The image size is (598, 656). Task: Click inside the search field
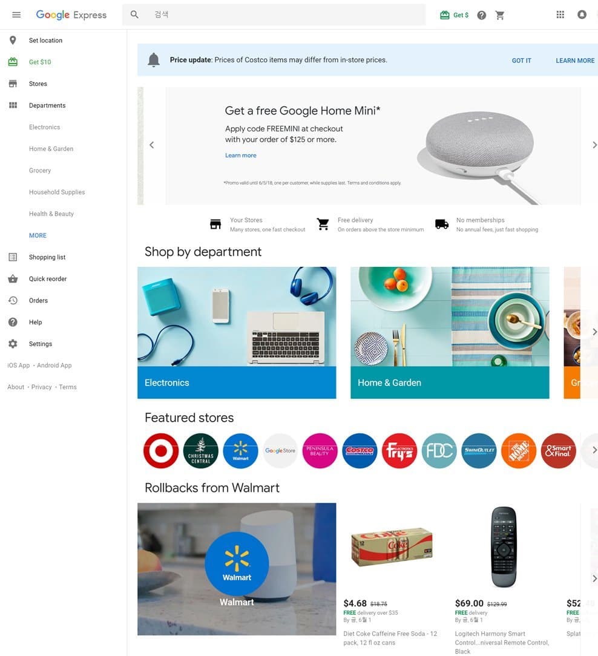click(x=272, y=14)
